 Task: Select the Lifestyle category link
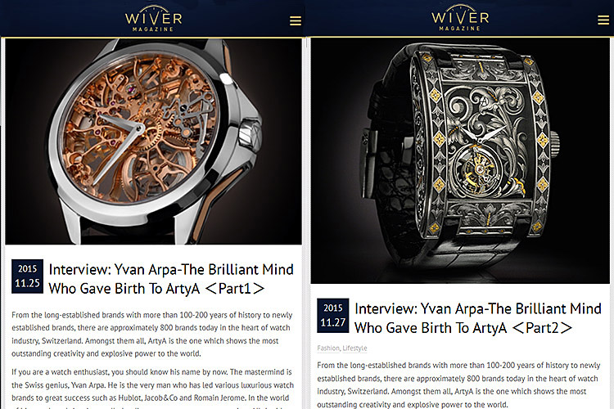(354, 348)
